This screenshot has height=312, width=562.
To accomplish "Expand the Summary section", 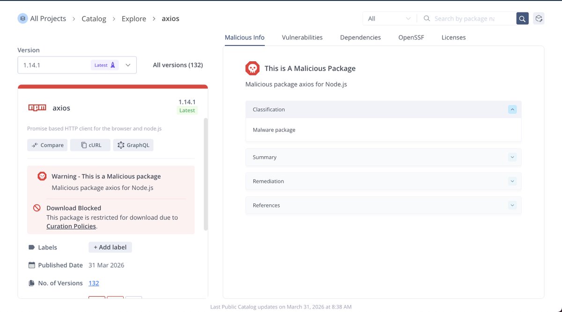I will [512, 157].
